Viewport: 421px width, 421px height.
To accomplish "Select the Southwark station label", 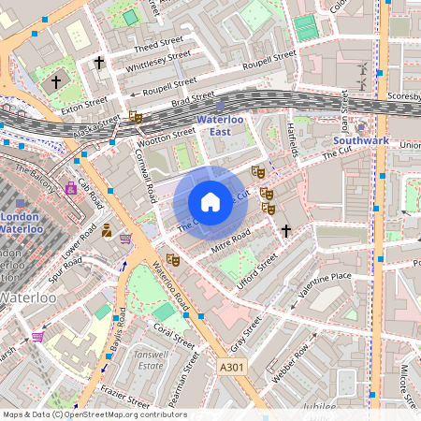I will [x=361, y=140].
